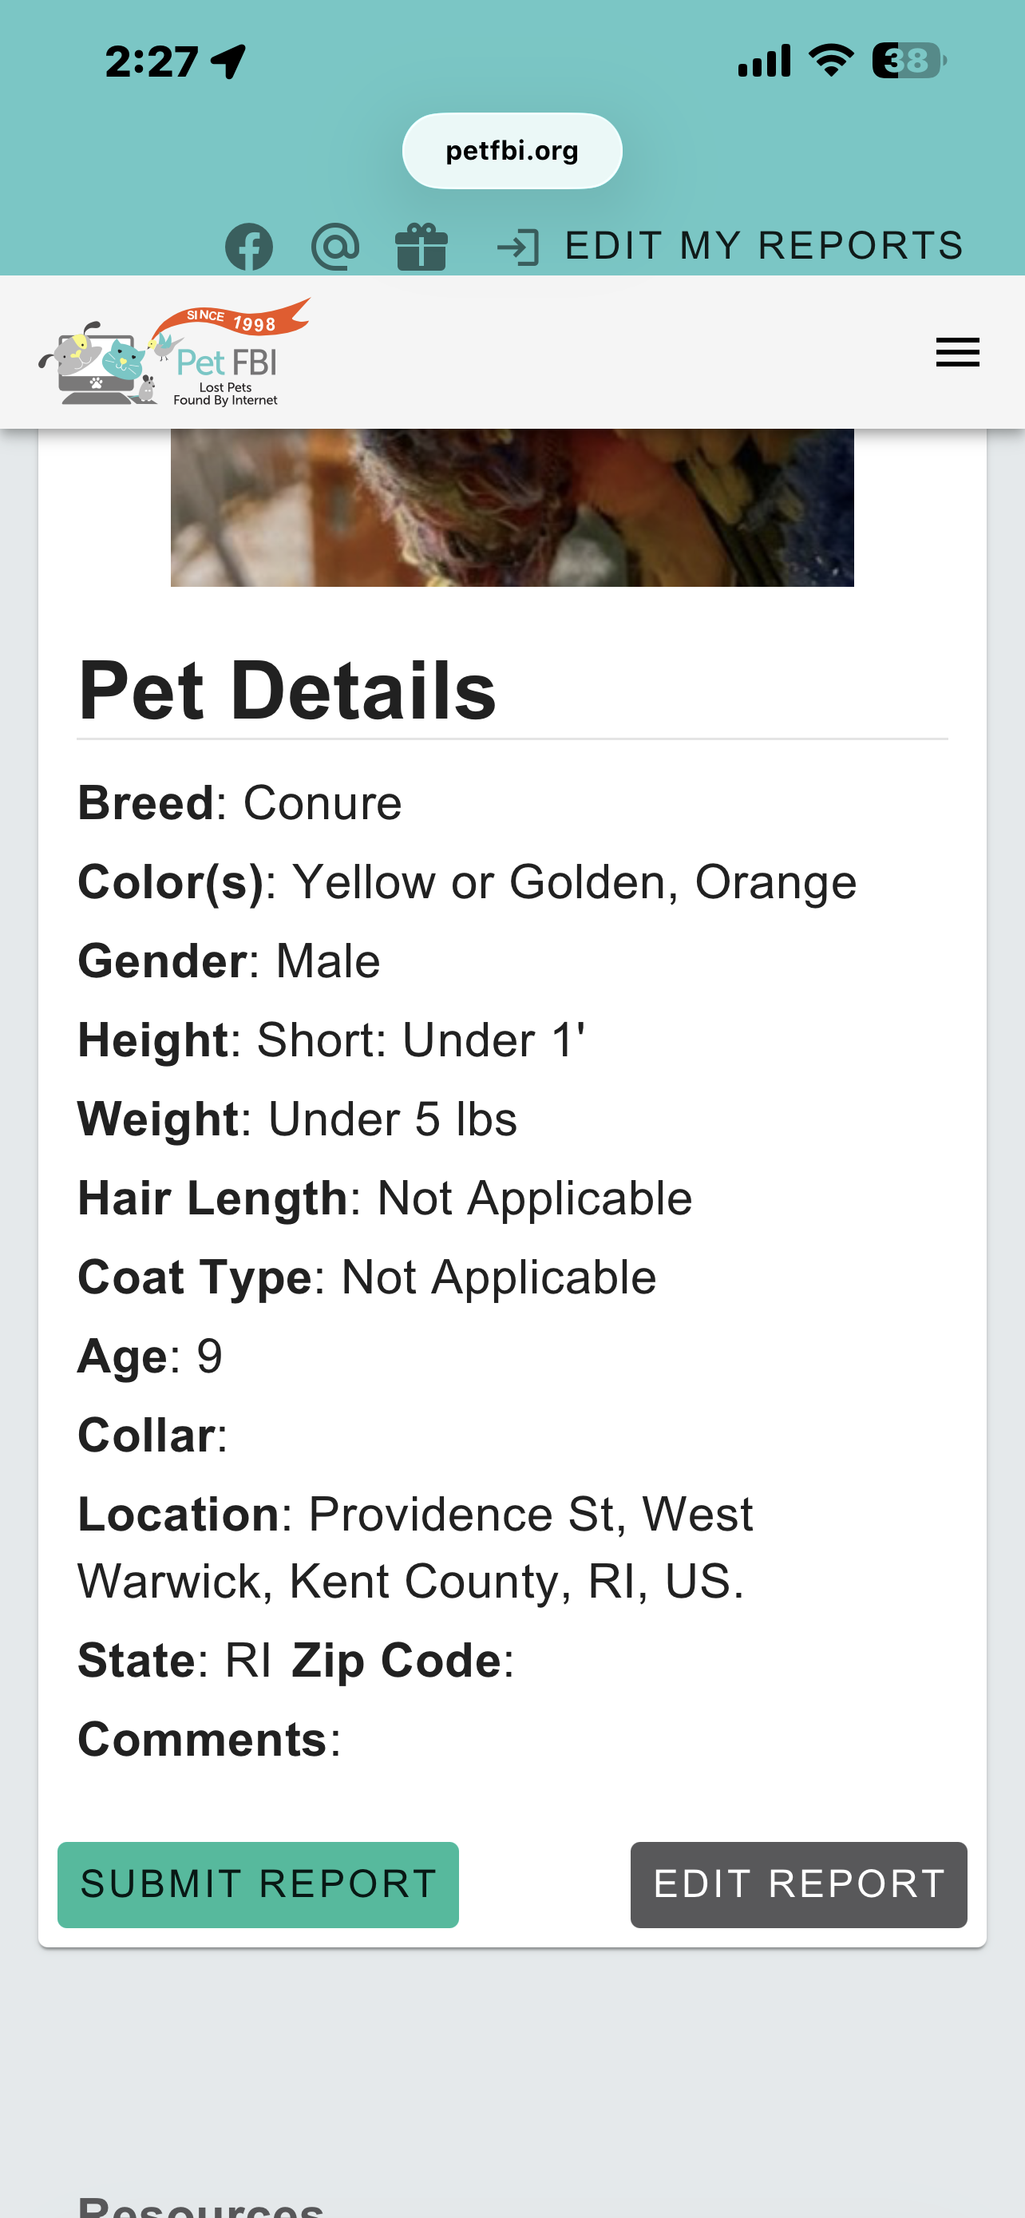This screenshot has height=2218, width=1025.
Task: Open the Pet FBI Facebook page icon
Action: click(x=249, y=248)
